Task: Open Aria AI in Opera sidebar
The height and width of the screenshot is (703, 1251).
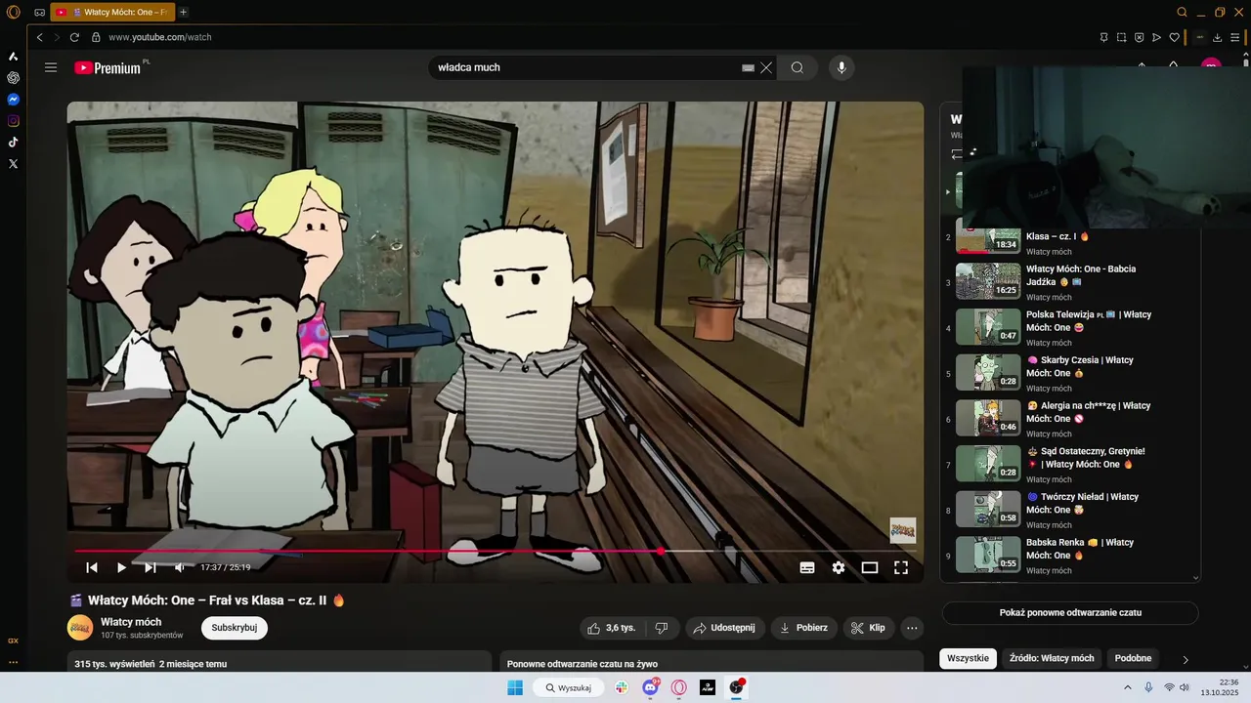Action: pyautogui.click(x=14, y=57)
